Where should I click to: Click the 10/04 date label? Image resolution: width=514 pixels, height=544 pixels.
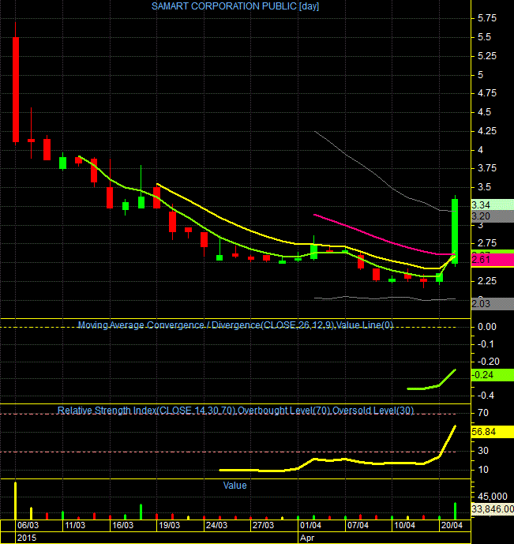404,525
